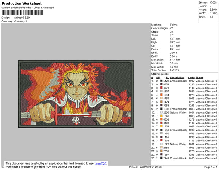Click 'Natural White' in stop row 10
219x170 pixels.
[178, 112]
